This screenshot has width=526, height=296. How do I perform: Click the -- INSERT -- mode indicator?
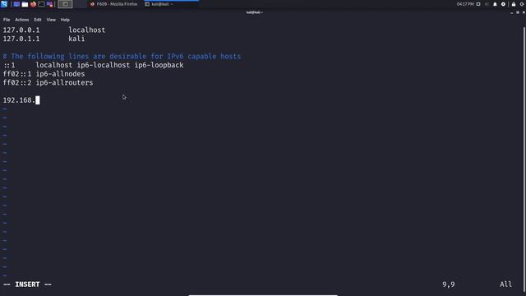pos(27,284)
